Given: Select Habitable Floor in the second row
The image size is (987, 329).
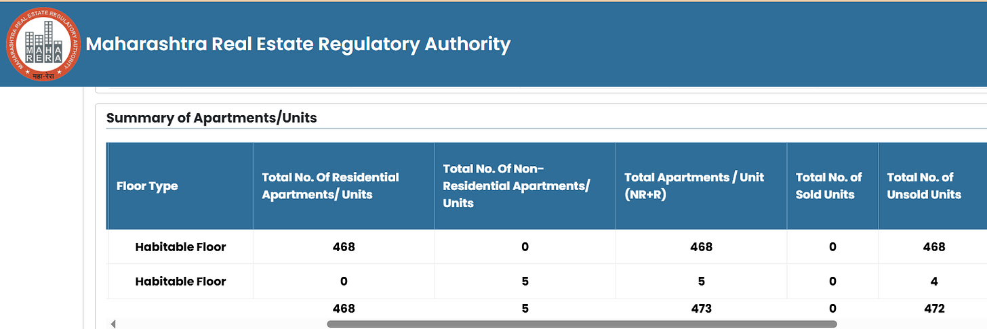Looking at the screenshot, I should coord(180,282).
